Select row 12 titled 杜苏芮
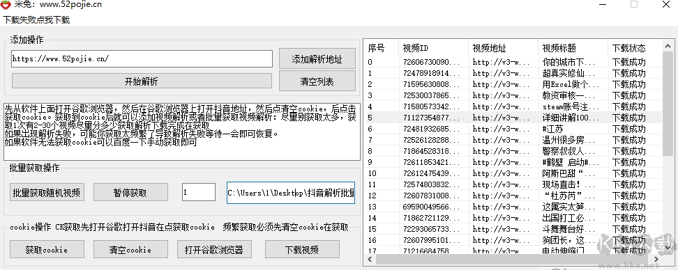 (x=513, y=196)
